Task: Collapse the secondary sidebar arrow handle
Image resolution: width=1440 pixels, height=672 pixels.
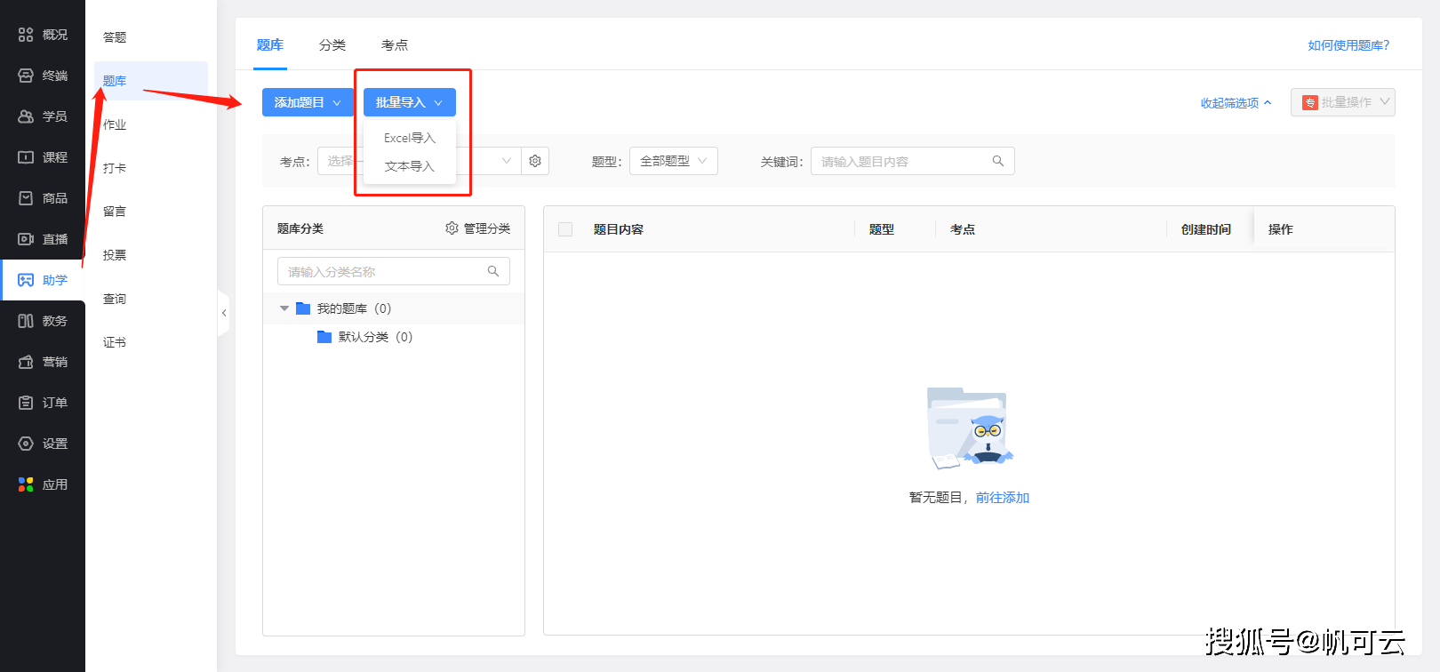Action: coord(224,313)
